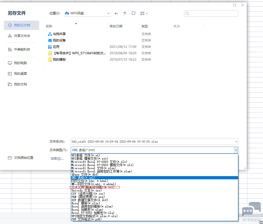263x224 pixels.
Task: Sort by 类型 column header
Action: 145,26
